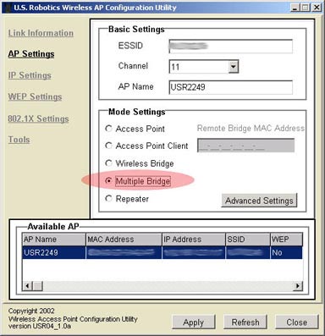Click the WEP column header
This screenshot has height=336, width=325.
(x=286, y=240)
